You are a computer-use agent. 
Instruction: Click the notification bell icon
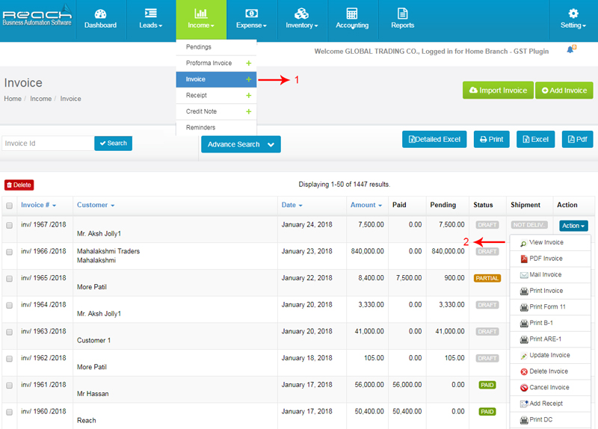[x=571, y=49]
